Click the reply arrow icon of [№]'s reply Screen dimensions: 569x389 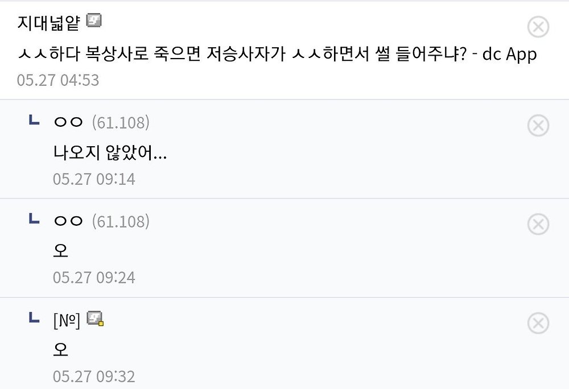34,317
